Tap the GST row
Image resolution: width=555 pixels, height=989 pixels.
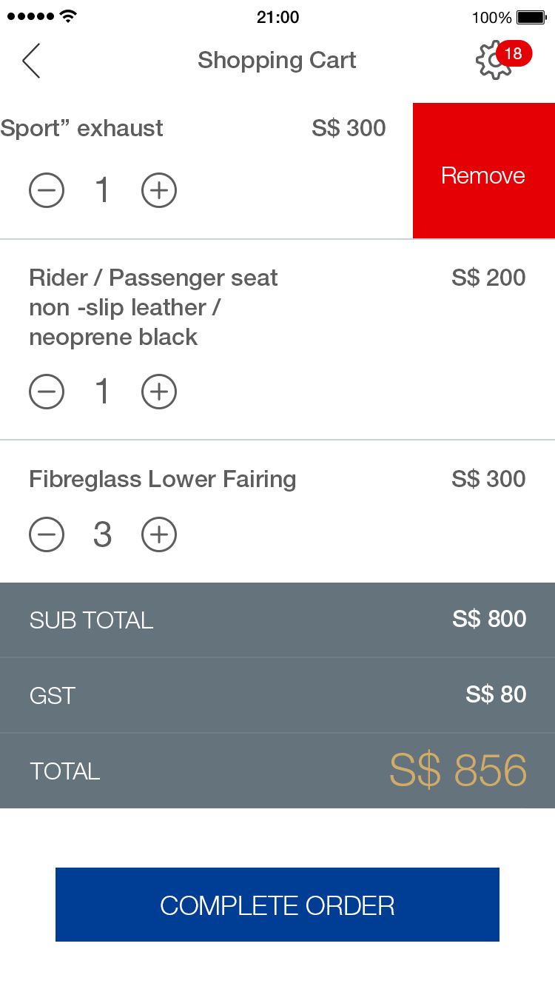coord(277,695)
